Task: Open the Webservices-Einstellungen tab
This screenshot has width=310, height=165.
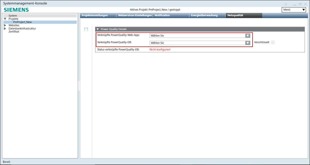Action: point(135,15)
